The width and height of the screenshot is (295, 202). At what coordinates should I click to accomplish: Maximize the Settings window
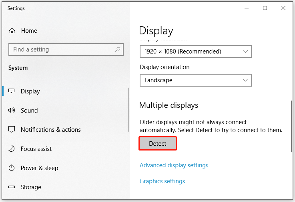[265, 8]
